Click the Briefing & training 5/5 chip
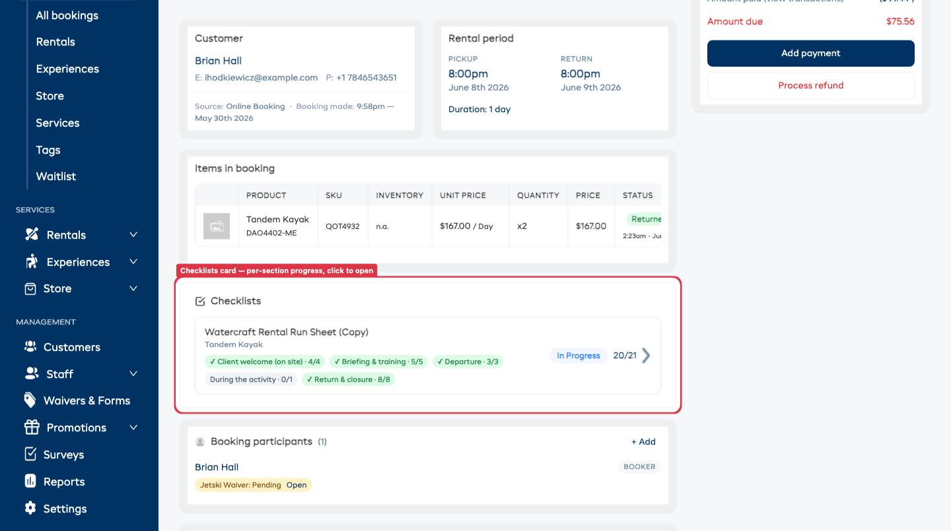 (379, 361)
